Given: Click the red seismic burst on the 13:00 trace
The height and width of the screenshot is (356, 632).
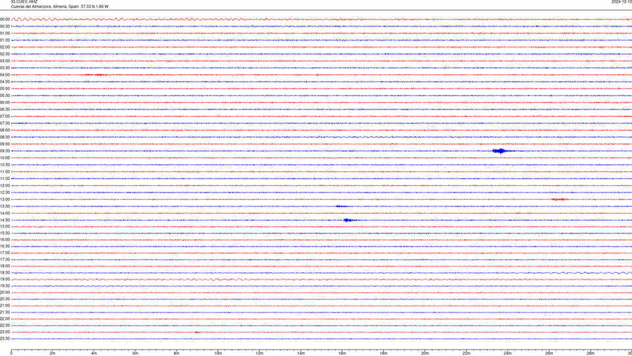Looking at the screenshot, I should (x=559, y=199).
